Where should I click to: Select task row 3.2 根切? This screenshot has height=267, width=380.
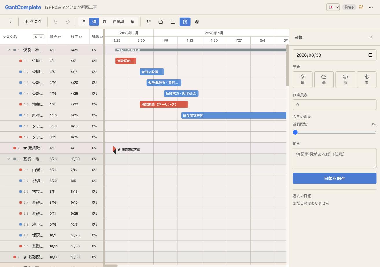[x=52, y=181]
